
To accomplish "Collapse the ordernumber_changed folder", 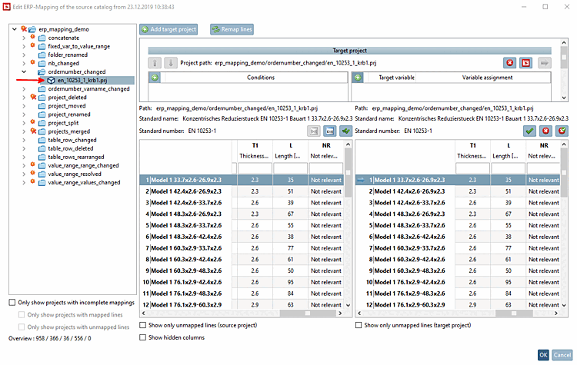I will [23, 71].
